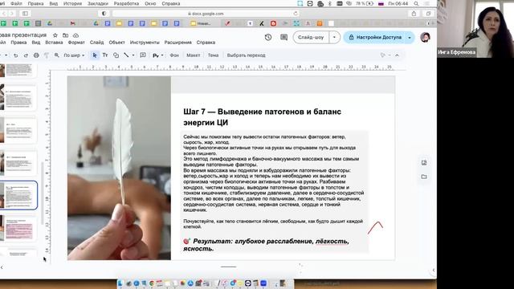514x289 pixels.
Task: Redo the action in Slides toolbar
Action: pyautogui.click(x=26, y=55)
